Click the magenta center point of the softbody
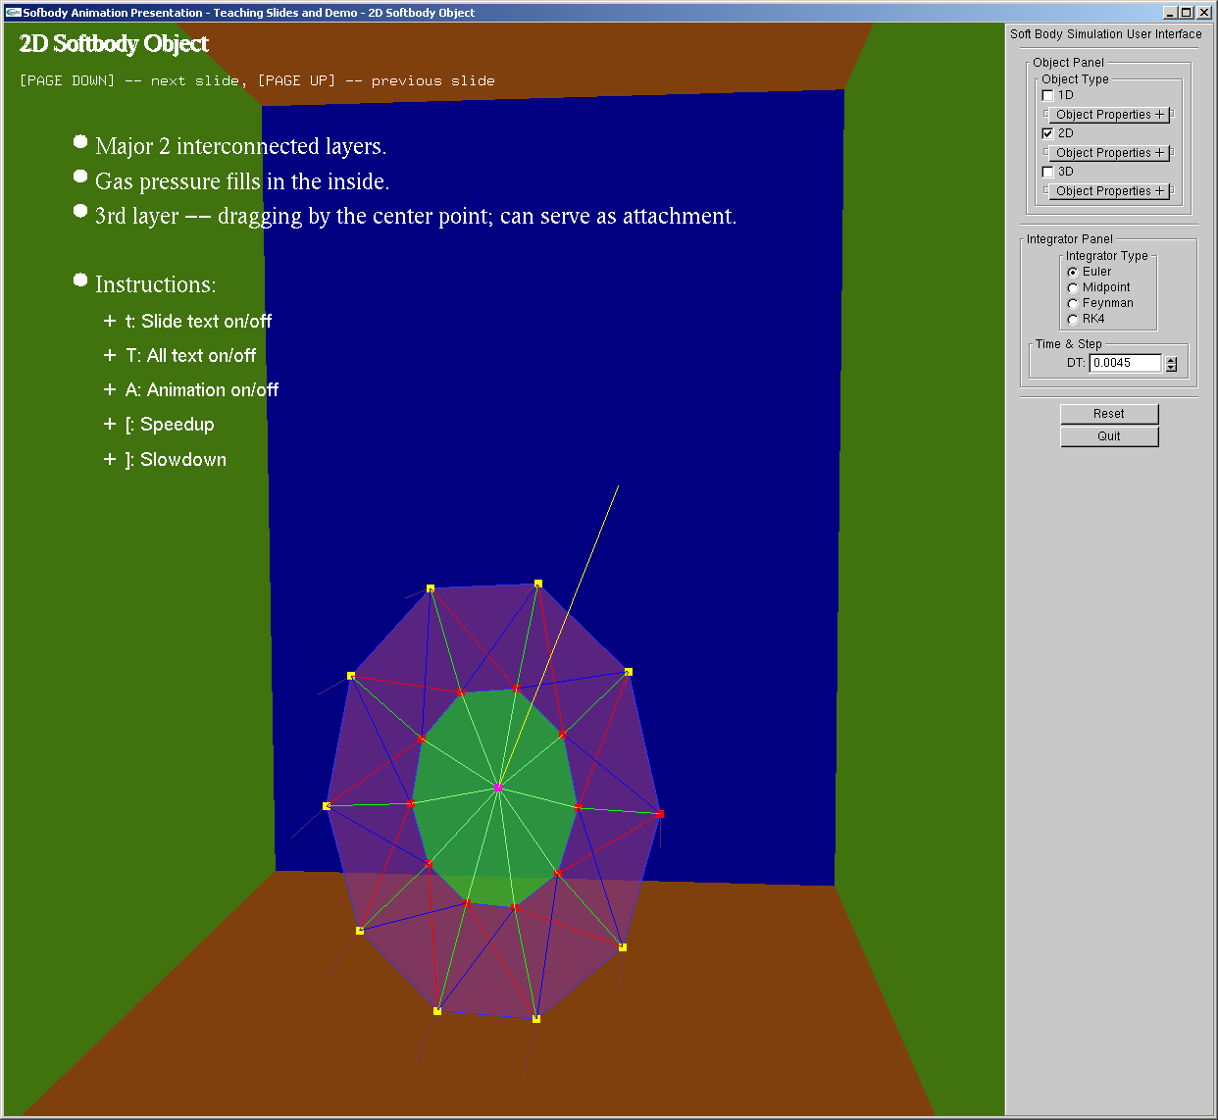Viewport: 1218px width, 1120px height. coord(498,788)
